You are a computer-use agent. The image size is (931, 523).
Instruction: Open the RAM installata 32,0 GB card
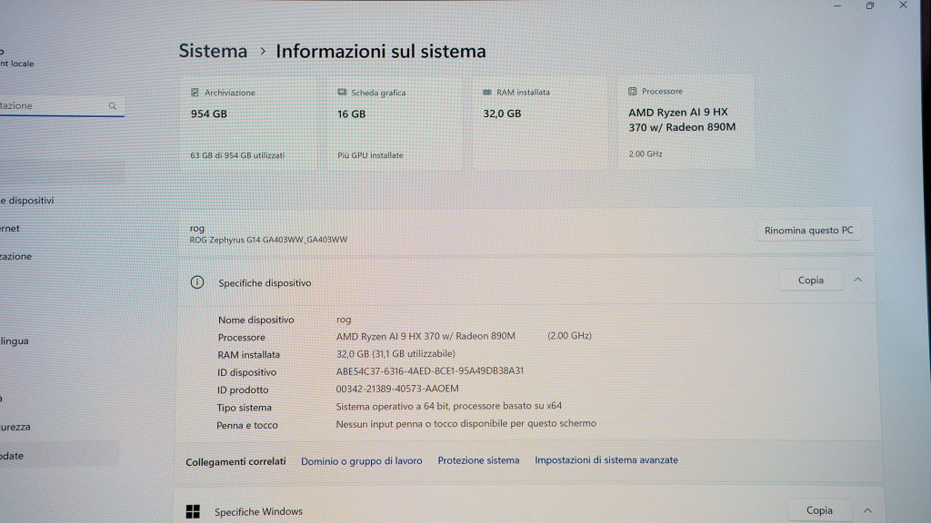540,123
